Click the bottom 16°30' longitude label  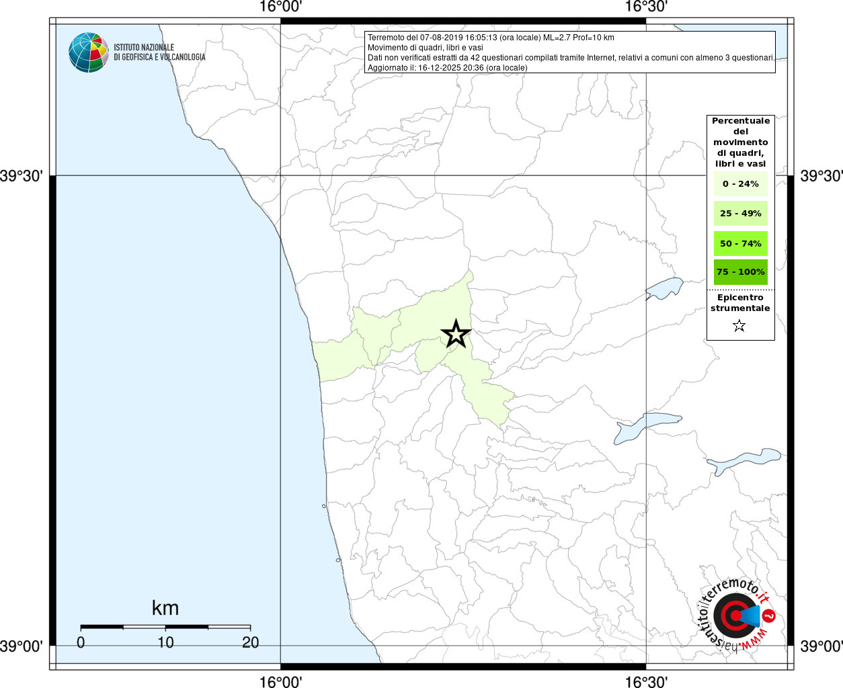click(646, 681)
